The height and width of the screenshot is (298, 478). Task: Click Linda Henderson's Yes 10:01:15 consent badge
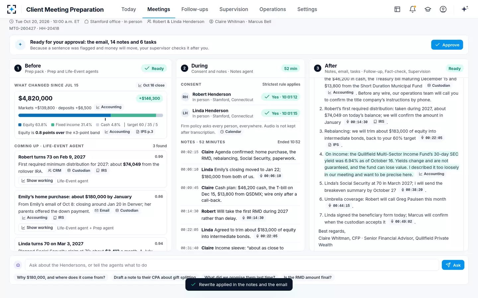pyautogui.click(x=281, y=113)
